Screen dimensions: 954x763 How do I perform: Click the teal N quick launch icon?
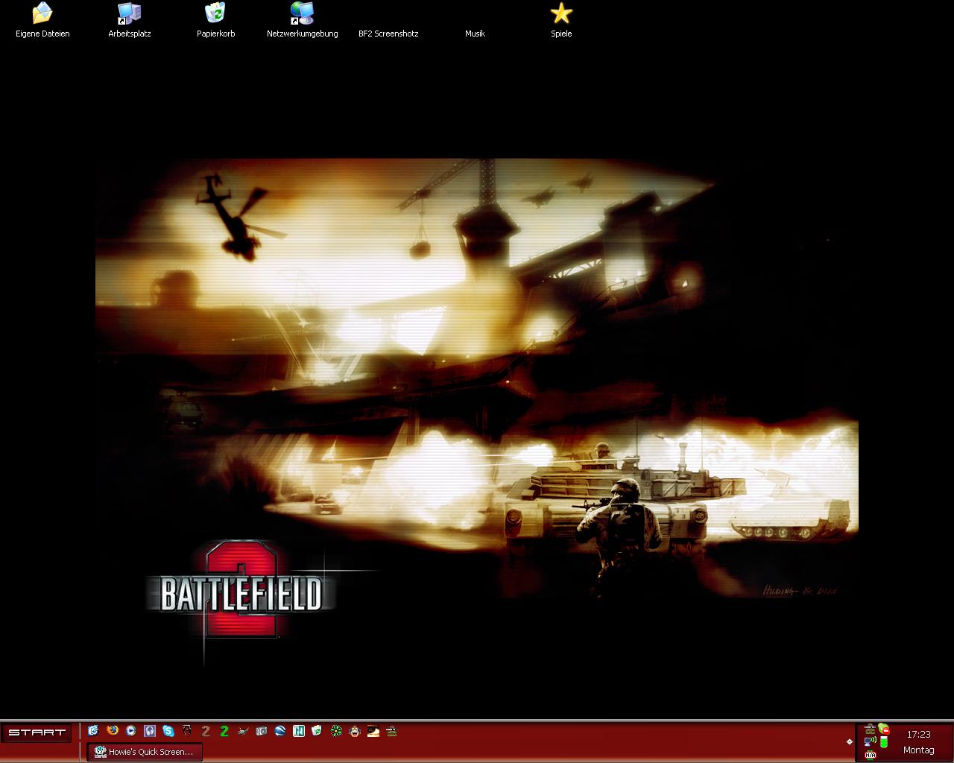(299, 731)
